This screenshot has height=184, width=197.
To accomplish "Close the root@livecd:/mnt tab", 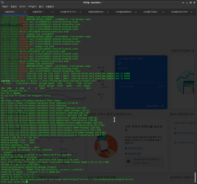I will pos(191,12).
